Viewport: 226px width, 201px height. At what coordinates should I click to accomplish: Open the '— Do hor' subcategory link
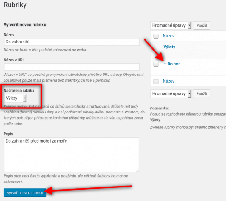click(172, 64)
